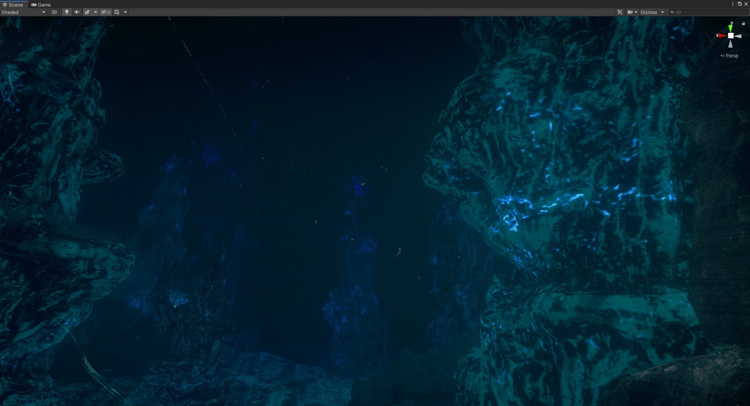Open scene camera settings icon
The height and width of the screenshot is (406, 750).
(x=630, y=12)
